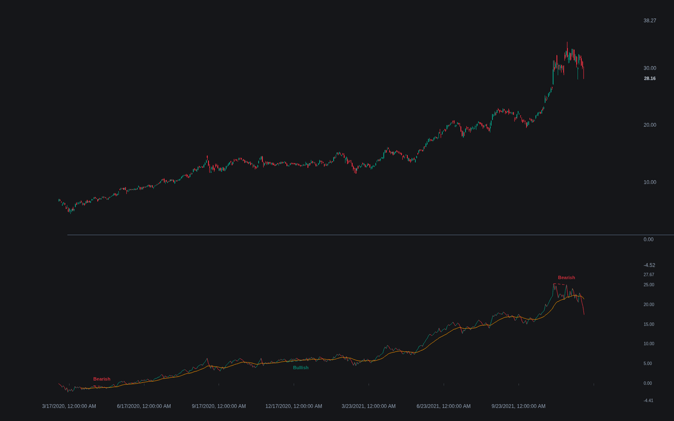Click the 20.00 price axis label
674x421 pixels.
(650, 125)
